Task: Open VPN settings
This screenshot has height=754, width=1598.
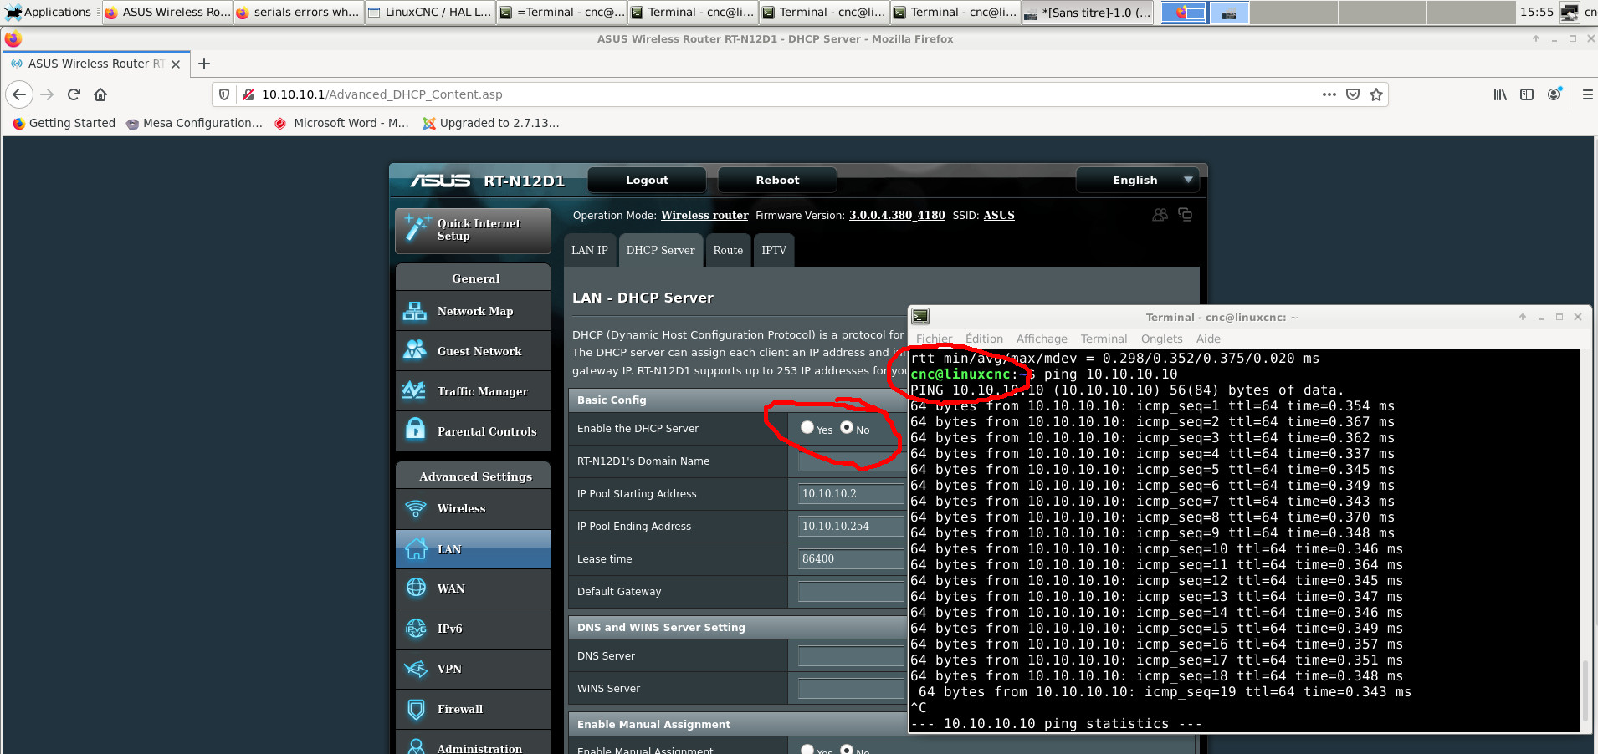Action: (x=473, y=669)
